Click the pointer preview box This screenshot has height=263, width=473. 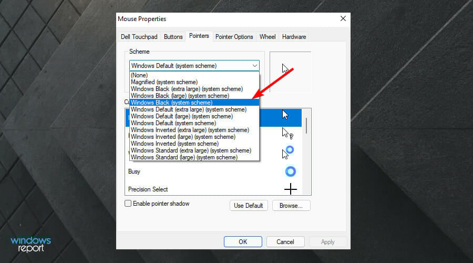pyautogui.click(x=290, y=72)
